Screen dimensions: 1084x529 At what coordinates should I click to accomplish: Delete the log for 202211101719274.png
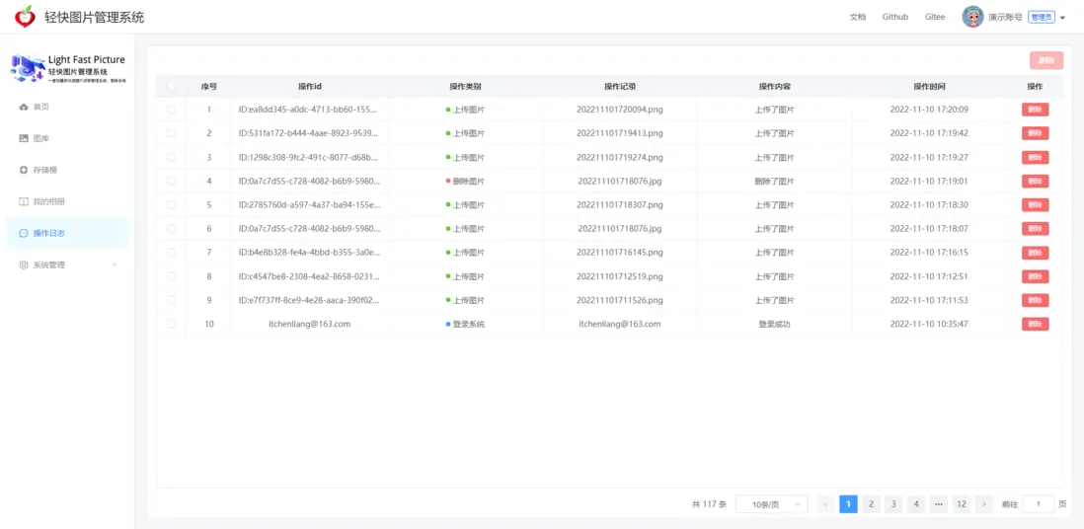tap(1035, 157)
